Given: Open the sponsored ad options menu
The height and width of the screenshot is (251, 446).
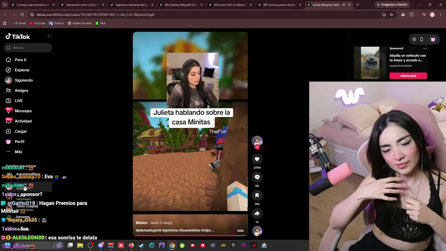Looking at the screenshot, I should click(x=425, y=48).
